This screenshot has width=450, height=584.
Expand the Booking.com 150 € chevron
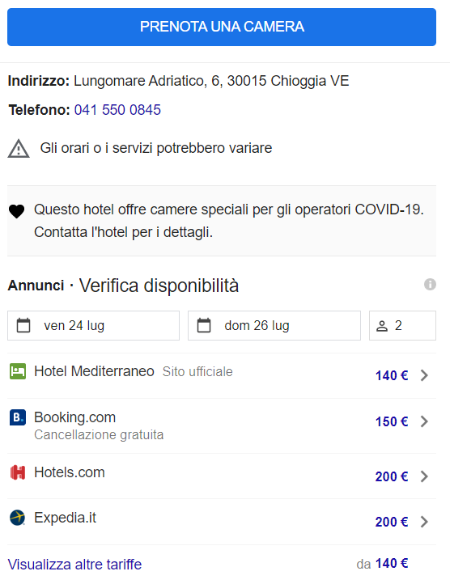424,421
